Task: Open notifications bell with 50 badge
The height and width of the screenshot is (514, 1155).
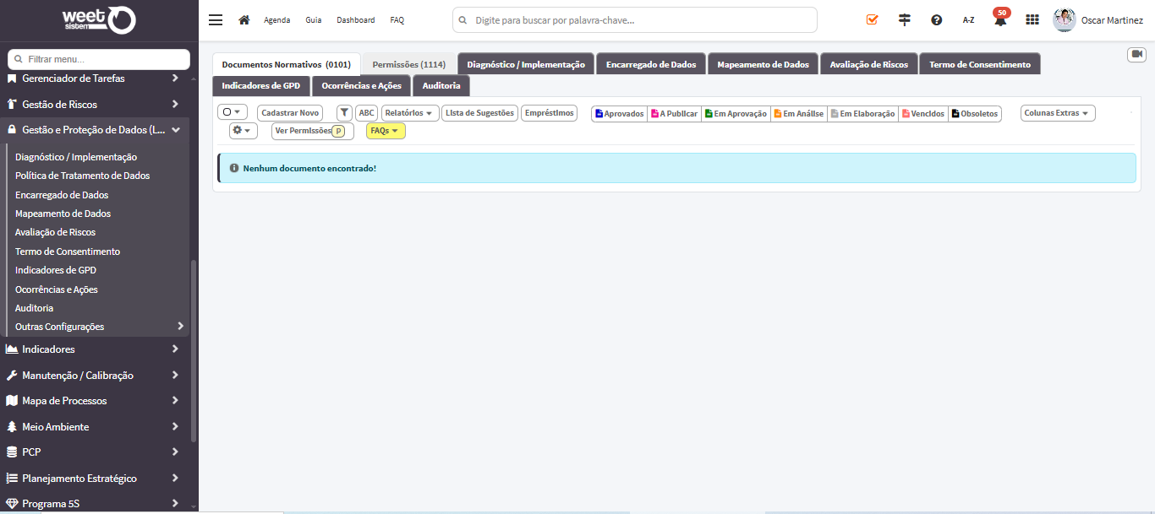Action: (1000, 18)
